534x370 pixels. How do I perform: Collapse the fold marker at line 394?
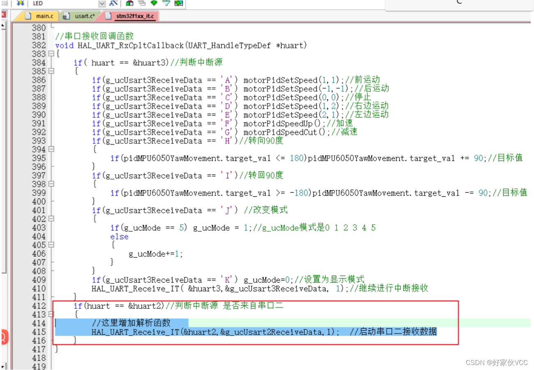pyautogui.click(x=51, y=149)
